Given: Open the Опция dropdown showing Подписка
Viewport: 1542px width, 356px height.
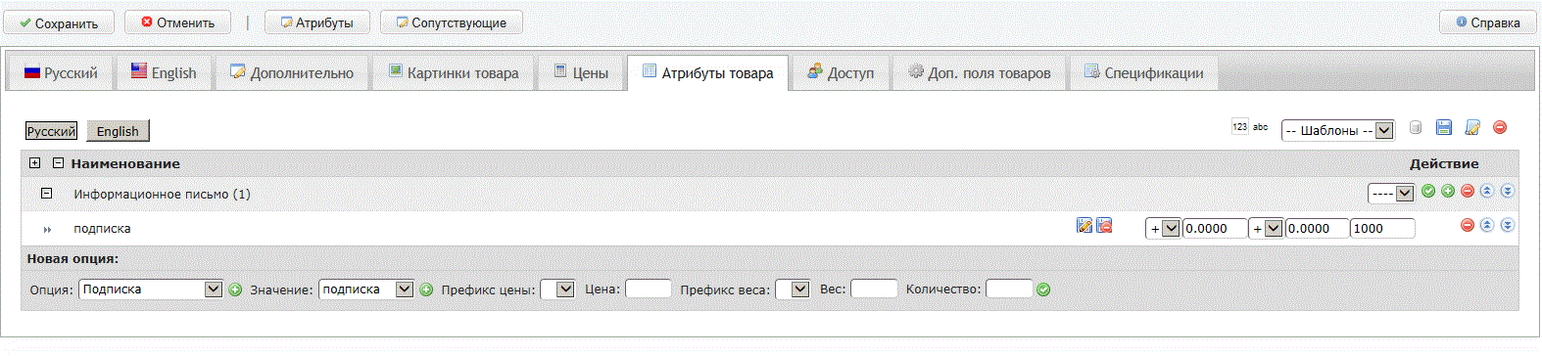Looking at the screenshot, I should click(152, 289).
